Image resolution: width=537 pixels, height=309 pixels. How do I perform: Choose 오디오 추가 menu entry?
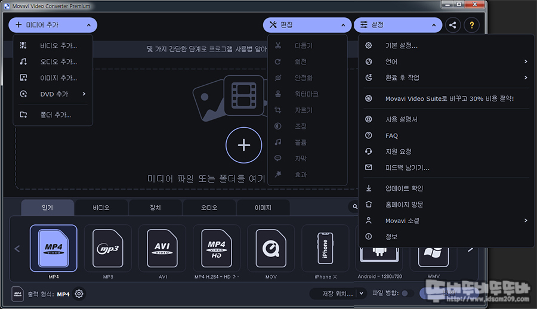[x=53, y=61]
